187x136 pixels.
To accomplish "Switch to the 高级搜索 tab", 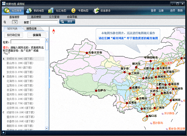I will 36,17.
